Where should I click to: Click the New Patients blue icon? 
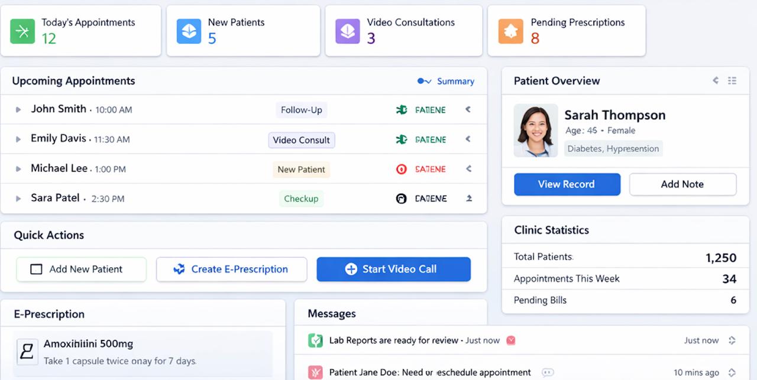point(188,31)
